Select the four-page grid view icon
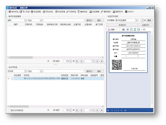 139,30
